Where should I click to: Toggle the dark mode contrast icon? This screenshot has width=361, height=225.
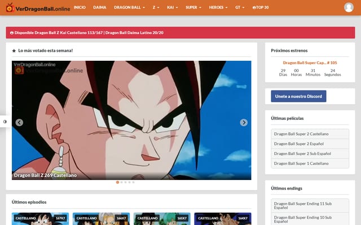pyautogui.click(x=5, y=121)
